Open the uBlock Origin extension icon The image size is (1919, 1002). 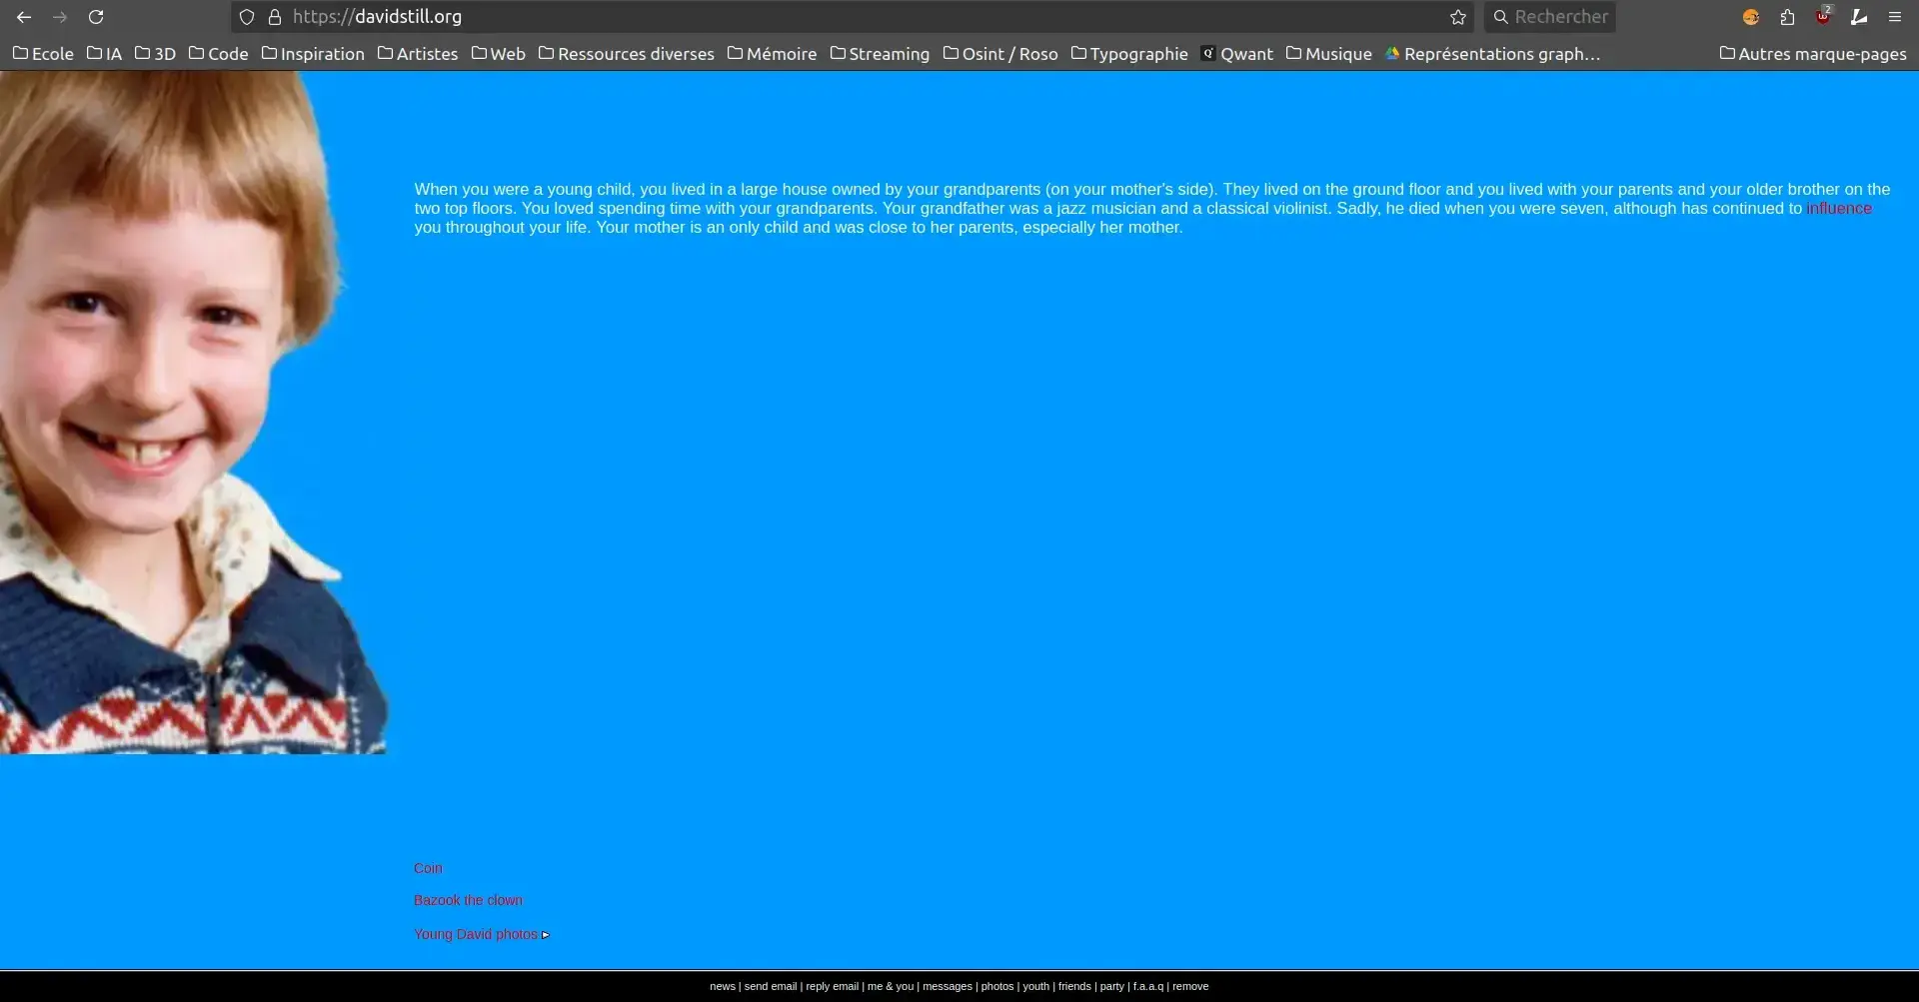tap(1823, 17)
